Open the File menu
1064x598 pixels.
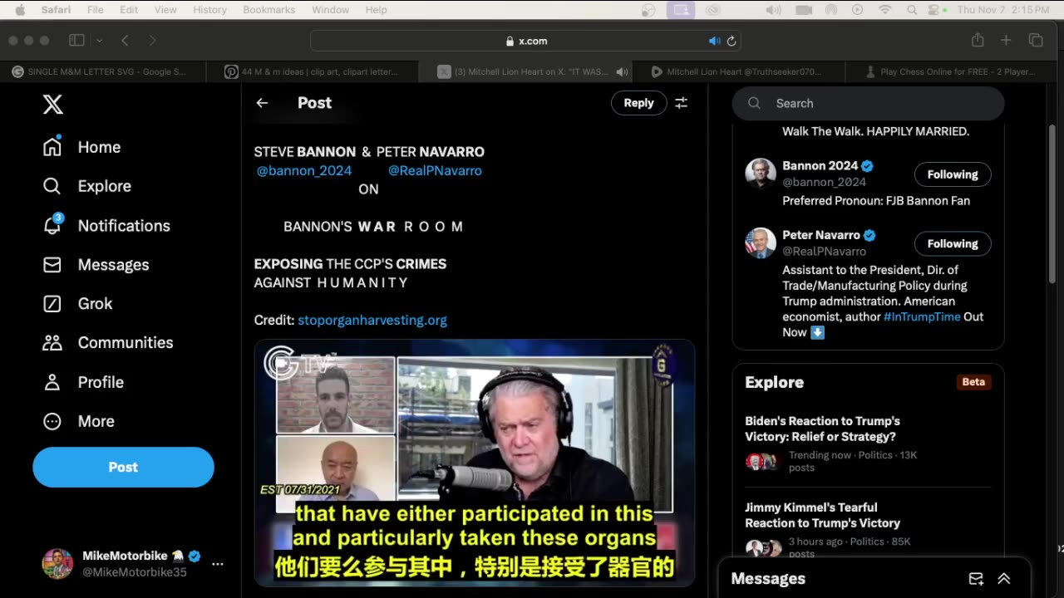pyautogui.click(x=96, y=10)
